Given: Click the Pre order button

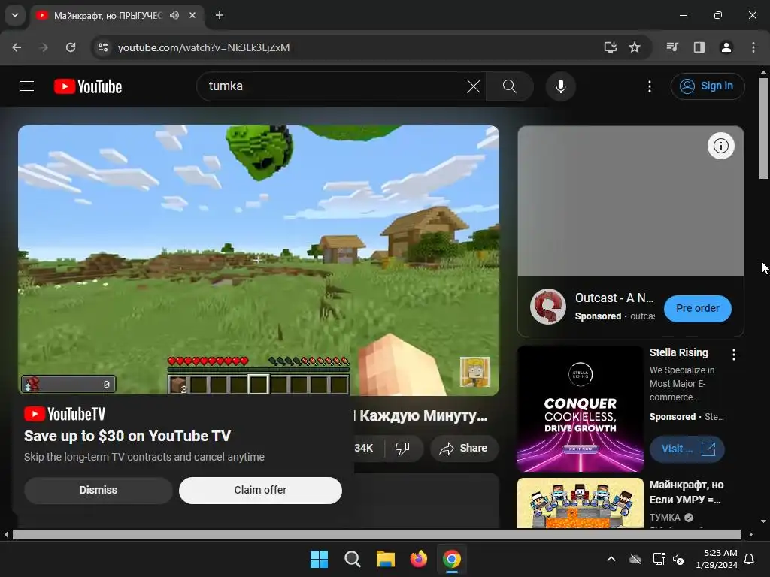Looking at the screenshot, I should (697, 308).
